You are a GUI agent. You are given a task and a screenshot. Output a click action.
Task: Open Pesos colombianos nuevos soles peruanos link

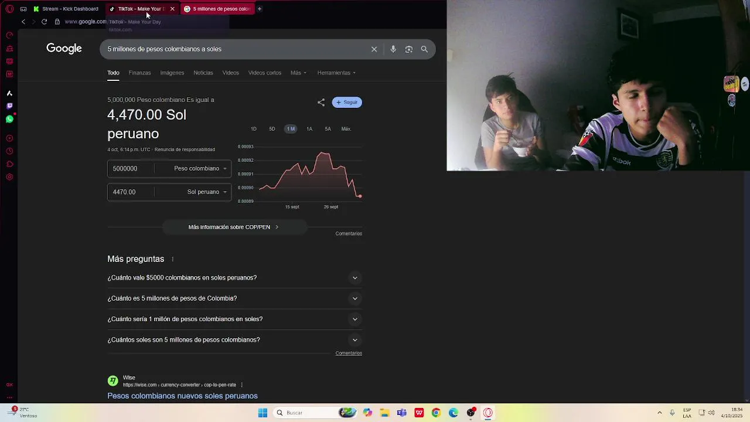[x=182, y=396]
